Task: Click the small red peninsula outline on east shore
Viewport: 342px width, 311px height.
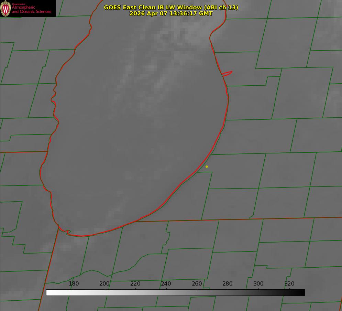Action: click(x=227, y=74)
